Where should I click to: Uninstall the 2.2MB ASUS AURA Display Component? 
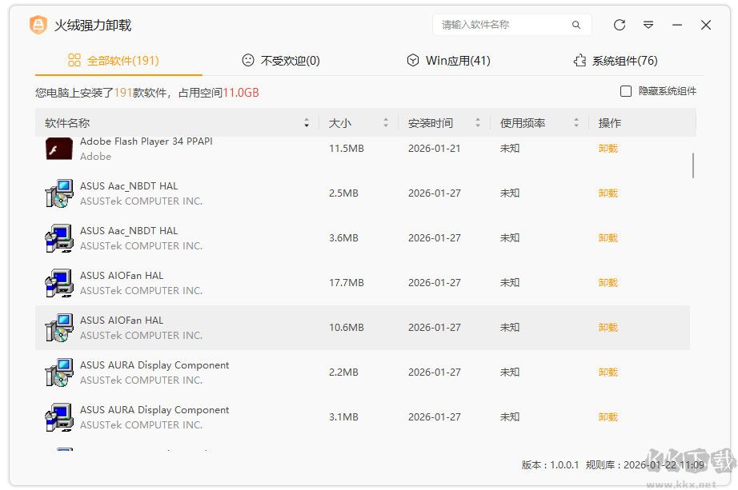click(608, 372)
